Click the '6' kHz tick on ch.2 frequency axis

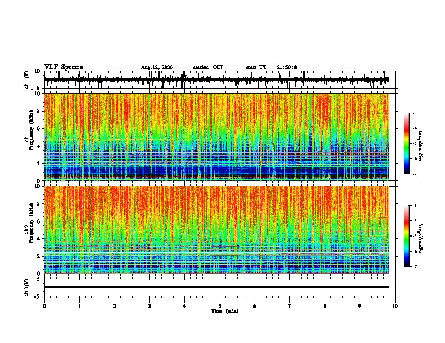(39, 221)
